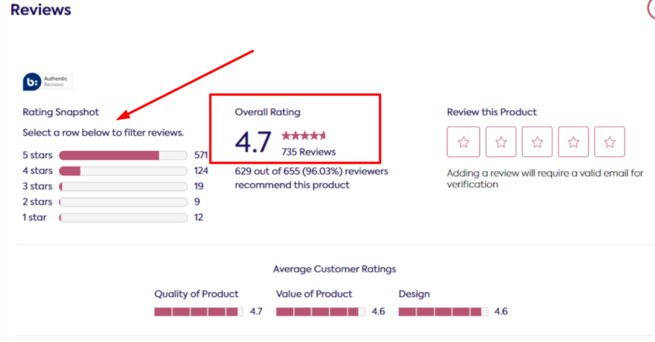Select the third star rating box
The image size is (655, 342).
(x=537, y=142)
